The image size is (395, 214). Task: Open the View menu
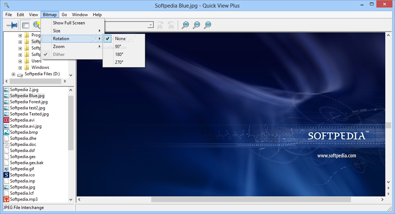33,15
